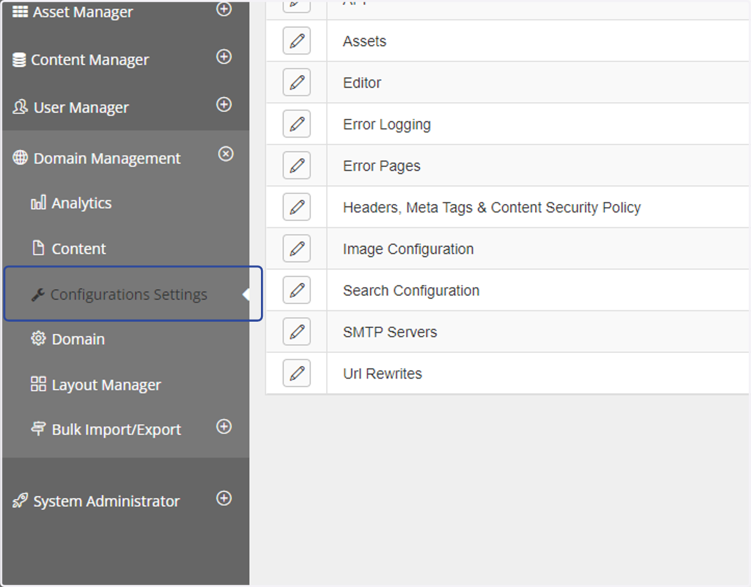Screen dimensions: 751x587
Task: Click the edit pencil for Assets
Action: [297, 41]
